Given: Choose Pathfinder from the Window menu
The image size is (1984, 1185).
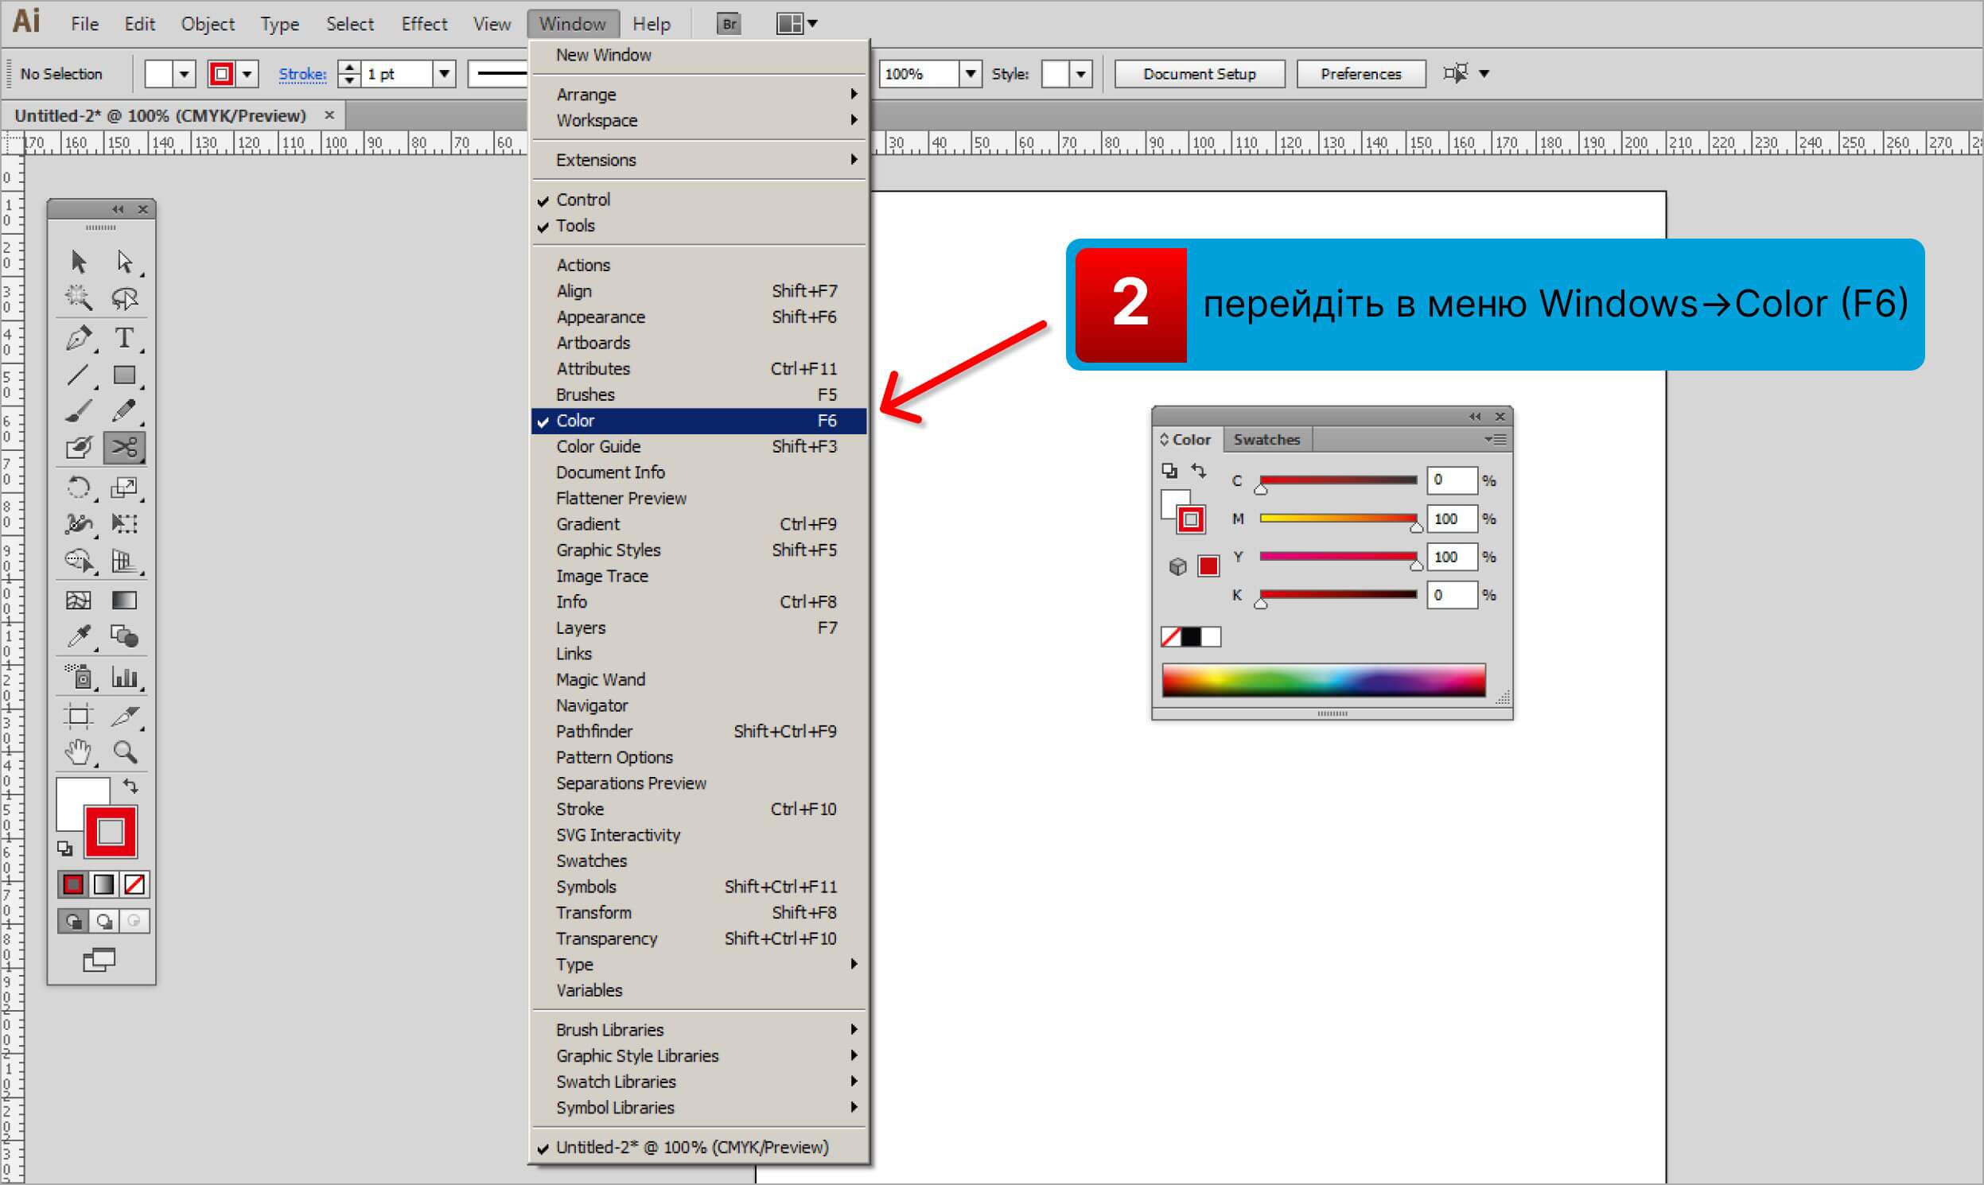Looking at the screenshot, I should [x=699, y=732].
